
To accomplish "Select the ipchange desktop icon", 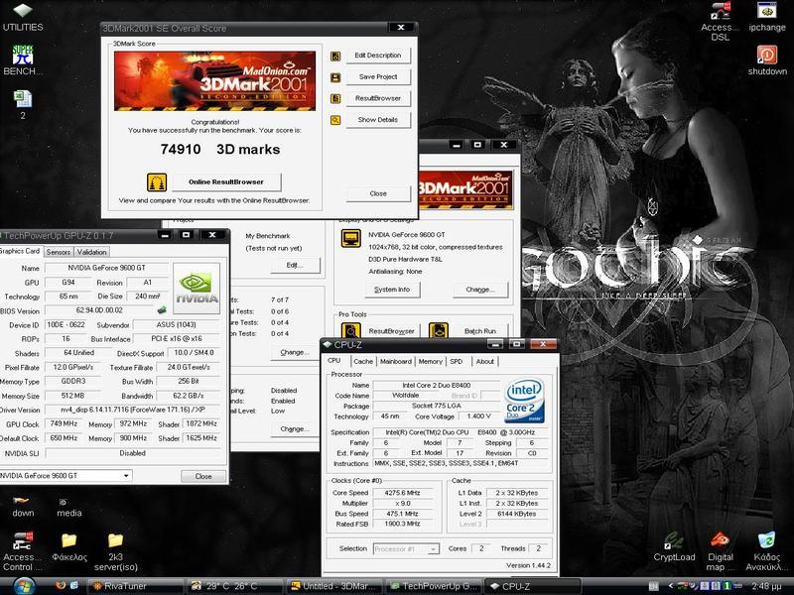I will click(766, 17).
